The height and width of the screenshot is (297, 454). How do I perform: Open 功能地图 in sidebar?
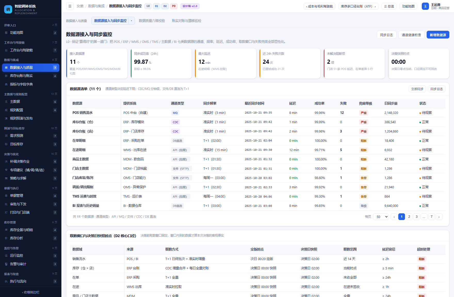coord(31,33)
